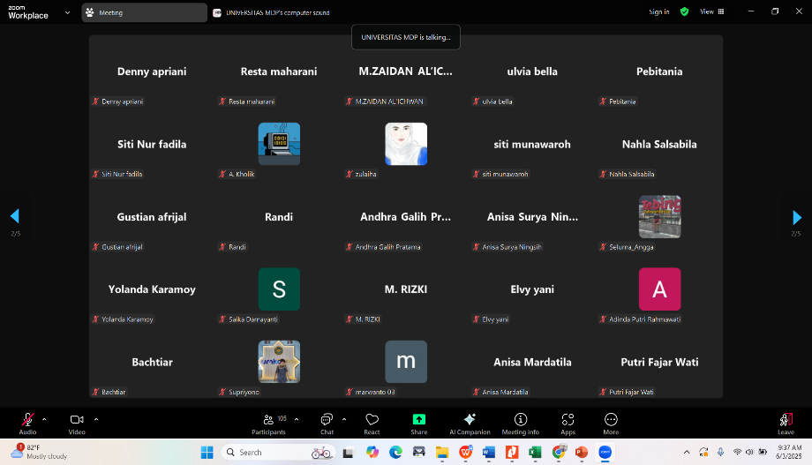Click the Zoom taskbar icon
The image size is (812, 465).
click(x=605, y=452)
